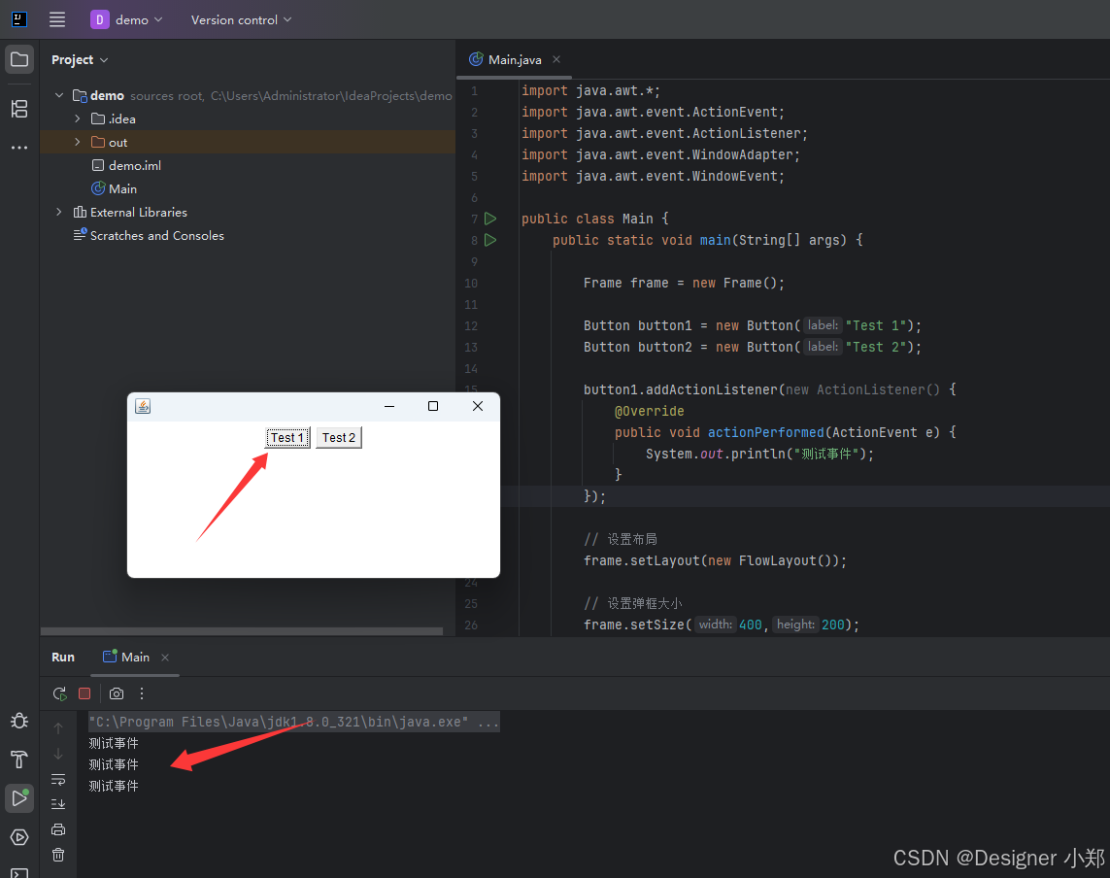The image size is (1110, 878).
Task: Open the Project view selector dropdown
Action: 80,59
